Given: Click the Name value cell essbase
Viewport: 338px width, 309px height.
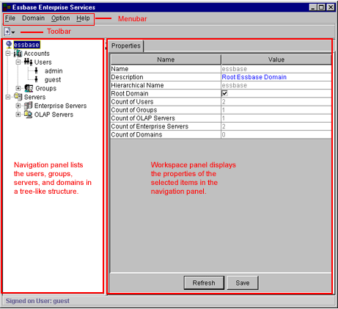Looking at the screenshot, I should tap(276, 69).
